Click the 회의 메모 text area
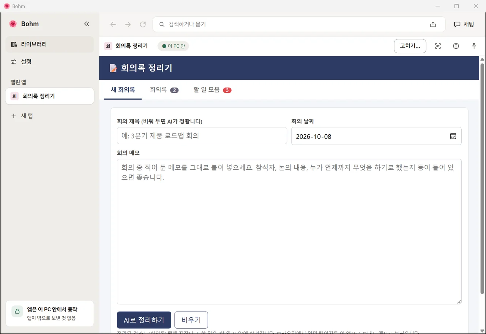Viewport: 486px width, 334px height. (x=289, y=232)
